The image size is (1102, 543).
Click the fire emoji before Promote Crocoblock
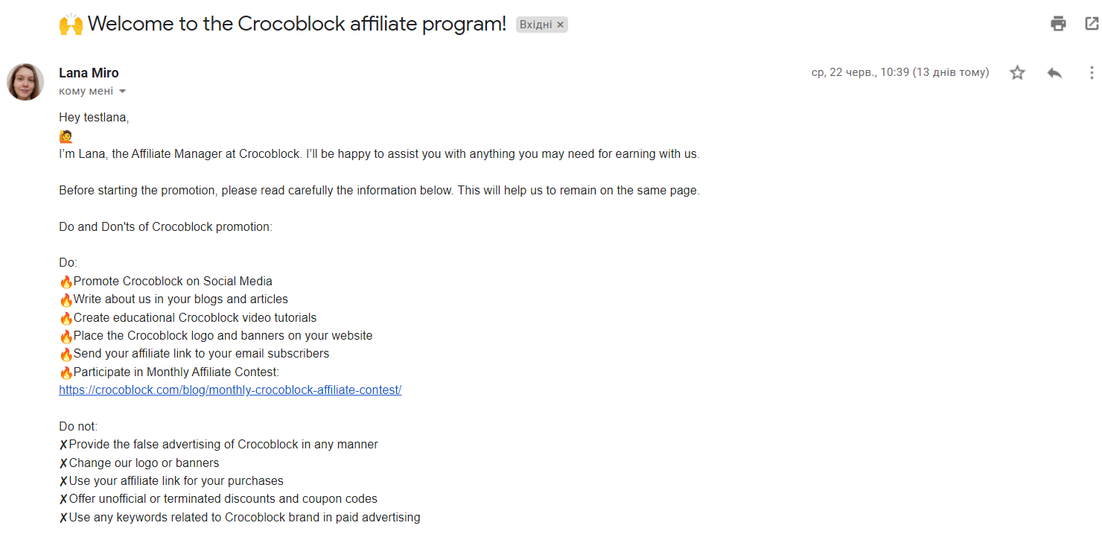pyautogui.click(x=66, y=282)
